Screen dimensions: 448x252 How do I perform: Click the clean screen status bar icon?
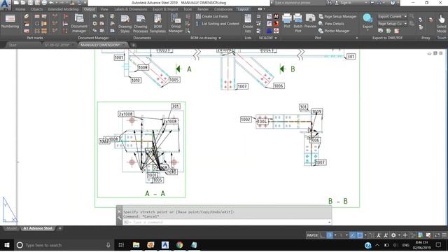click(x=437, y=235)
